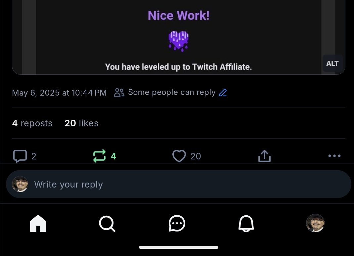This screenshot has height=256, width=354.
Task: Open "Some people can reply" settings
Action: pos(172,92)
